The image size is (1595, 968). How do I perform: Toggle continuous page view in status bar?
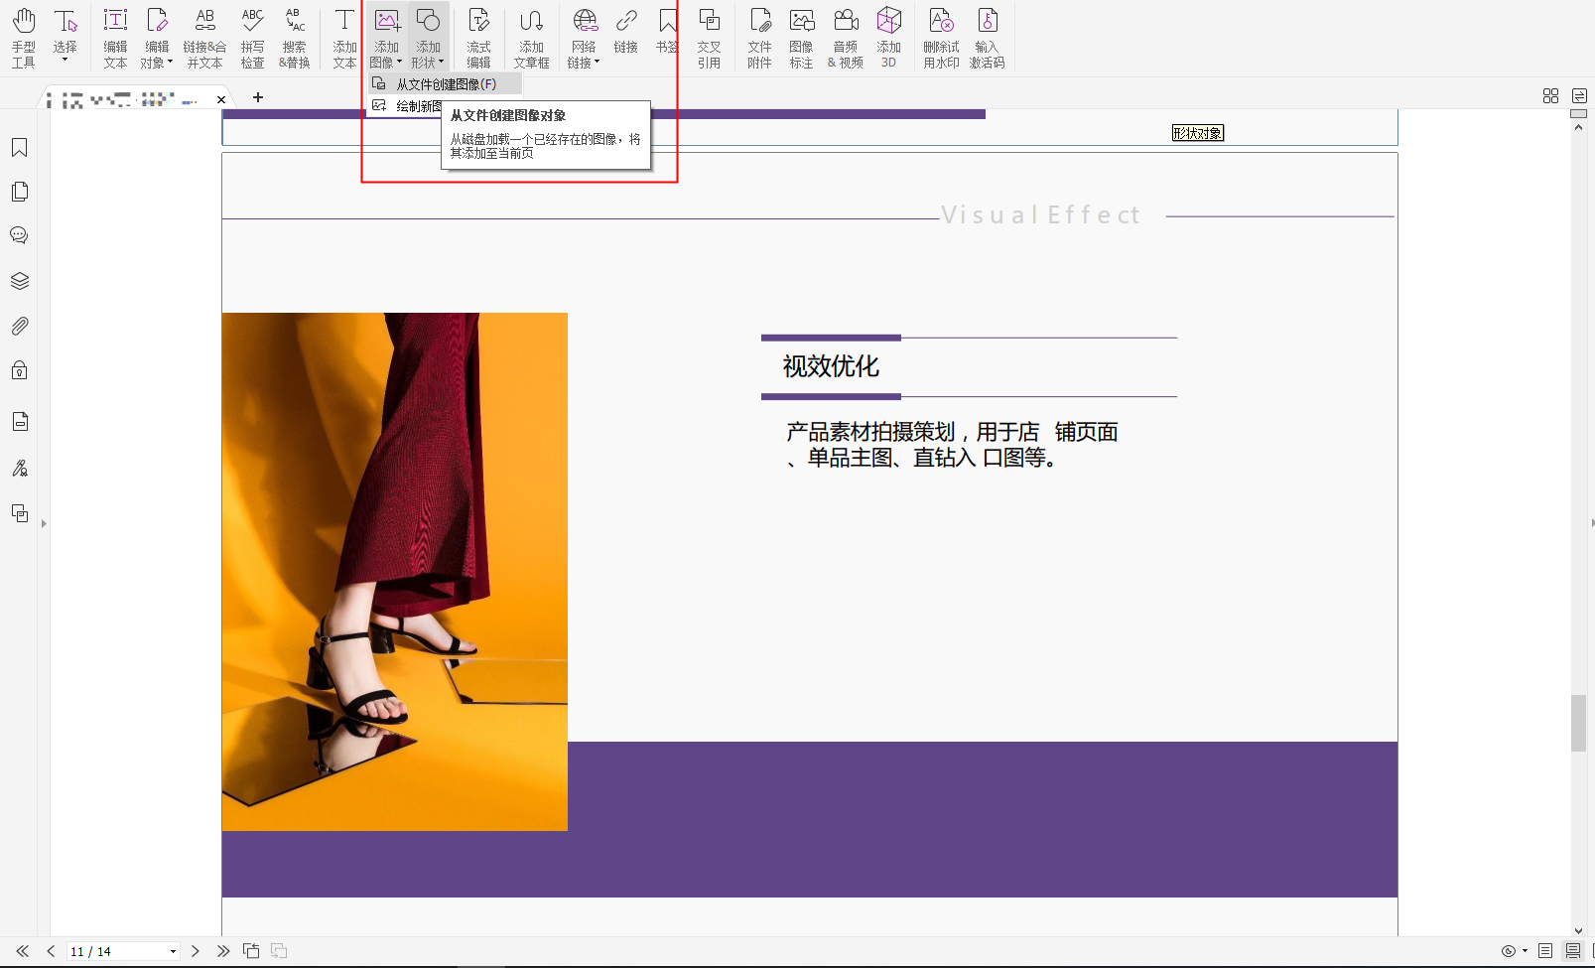click(x=1573, y=951)
